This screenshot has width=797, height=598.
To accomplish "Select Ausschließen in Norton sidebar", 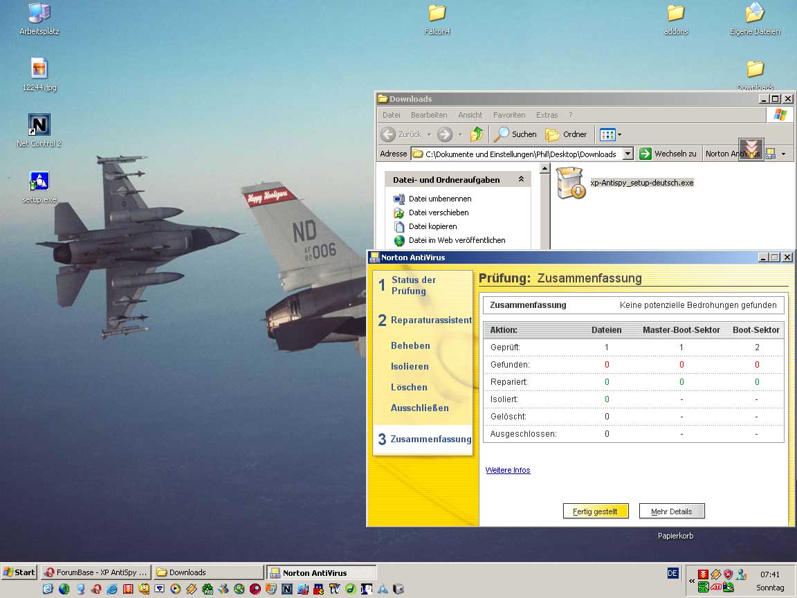I will (x=420, y=408).
